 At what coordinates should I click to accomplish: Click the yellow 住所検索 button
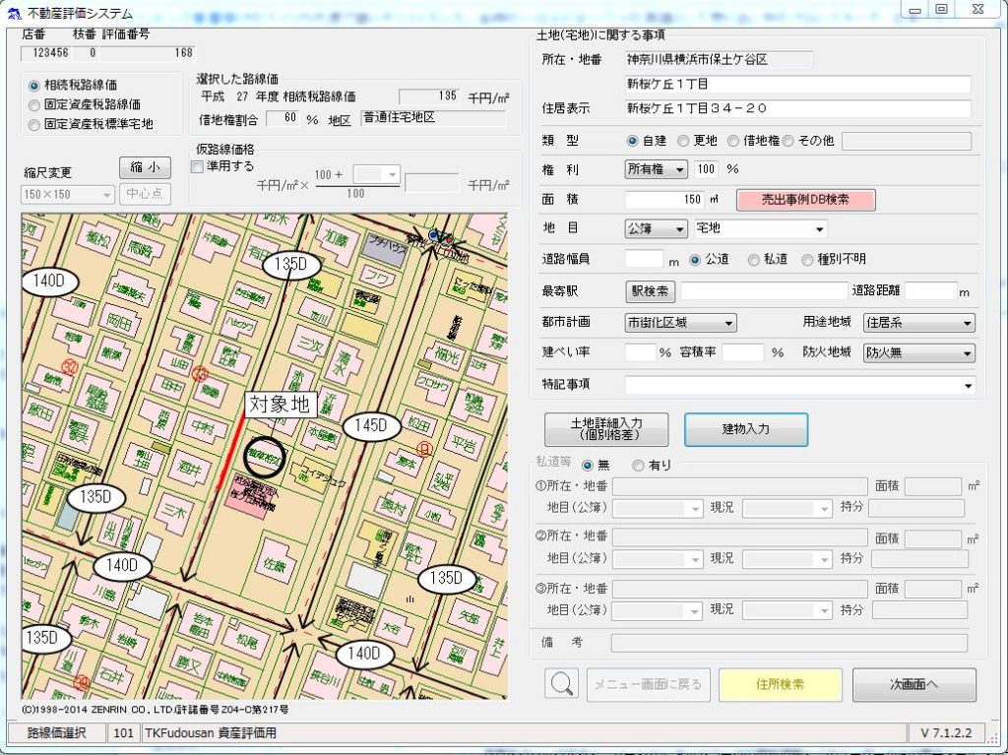point(780,684)
